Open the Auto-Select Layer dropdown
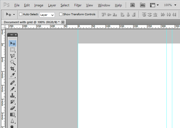The width and height of the screenshot is (180, 128). click(x=47, y=15)
